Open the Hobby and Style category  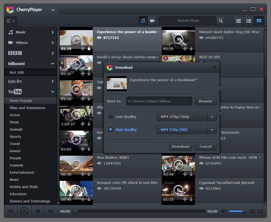24,187
